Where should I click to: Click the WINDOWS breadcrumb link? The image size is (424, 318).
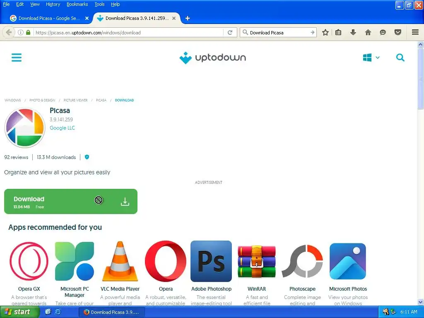[13, 100]
